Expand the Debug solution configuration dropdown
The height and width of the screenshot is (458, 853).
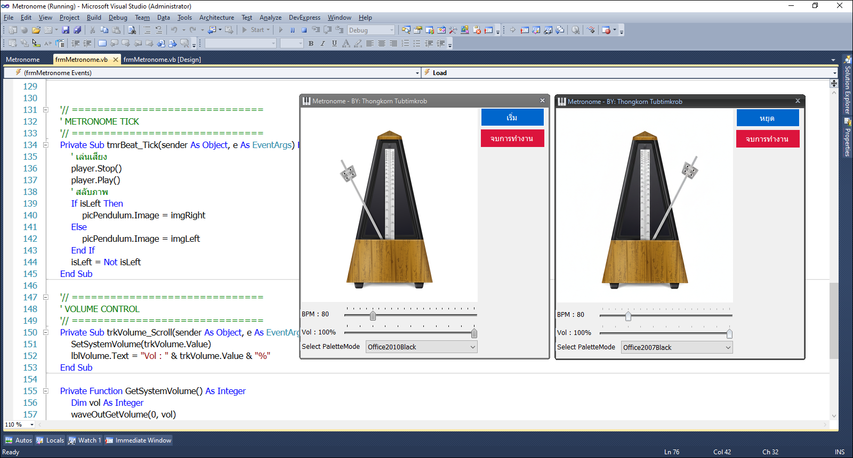pyautogui.click(x=392, y=30)
